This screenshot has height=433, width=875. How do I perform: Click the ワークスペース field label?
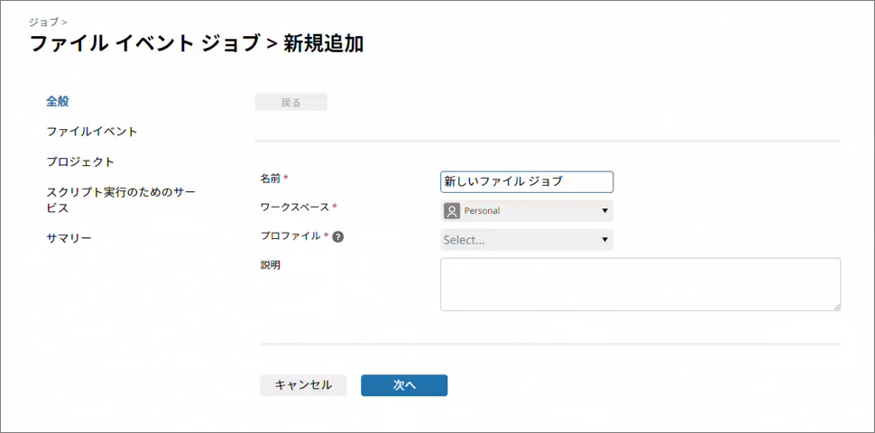[x=294, y=207]
